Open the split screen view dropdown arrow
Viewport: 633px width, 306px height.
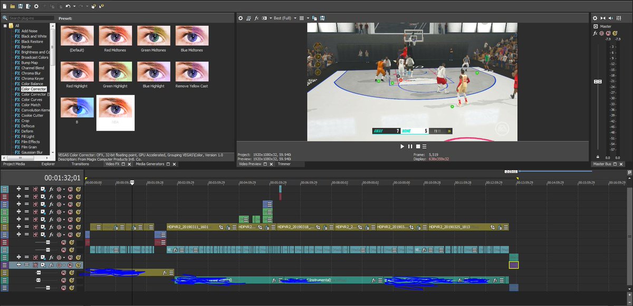(x=271, y=18)
